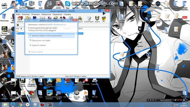This screenshot has width=190, height=107.
Task: Choose Сравнить файлы option
Action: [39, 45]
